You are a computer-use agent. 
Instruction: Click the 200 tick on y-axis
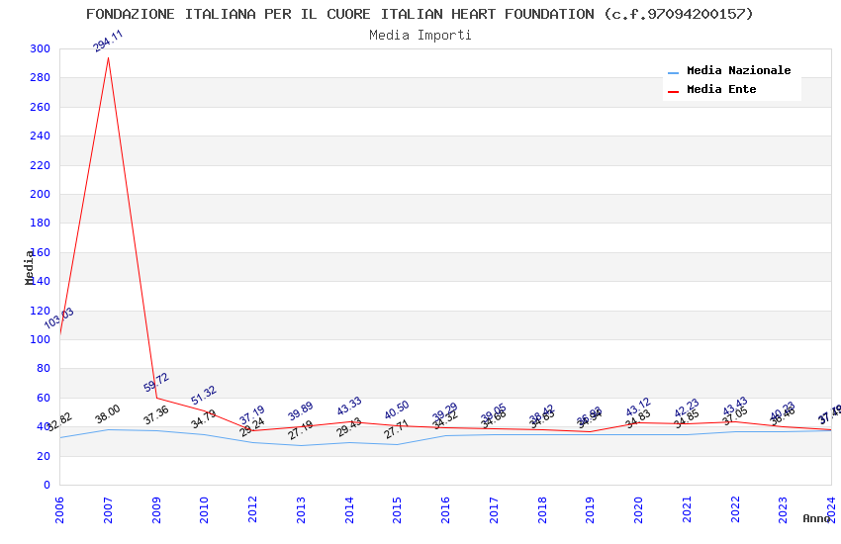pos(40,194)
